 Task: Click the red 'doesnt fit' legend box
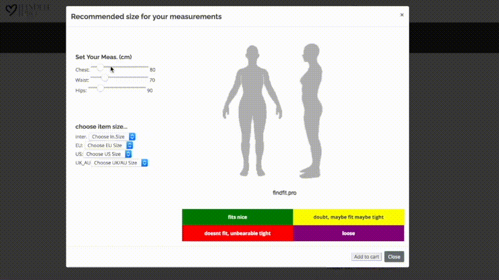[238, 233]
